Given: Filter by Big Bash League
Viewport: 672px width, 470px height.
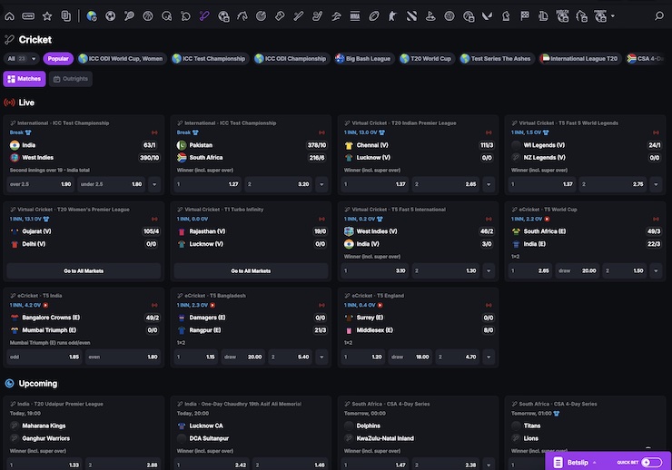Looking at the screenshot, I should click(x=362, y=58).
